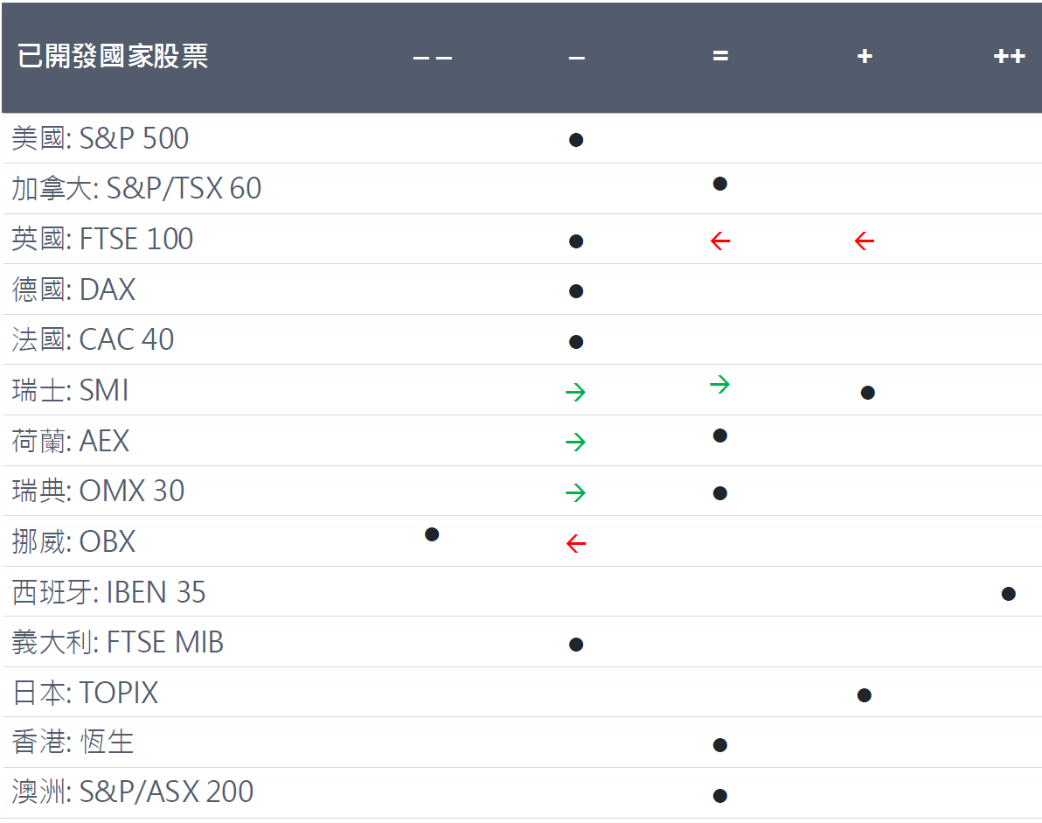Select the 德國: DAX row label
1042x823 pixels.
(73, 289)
